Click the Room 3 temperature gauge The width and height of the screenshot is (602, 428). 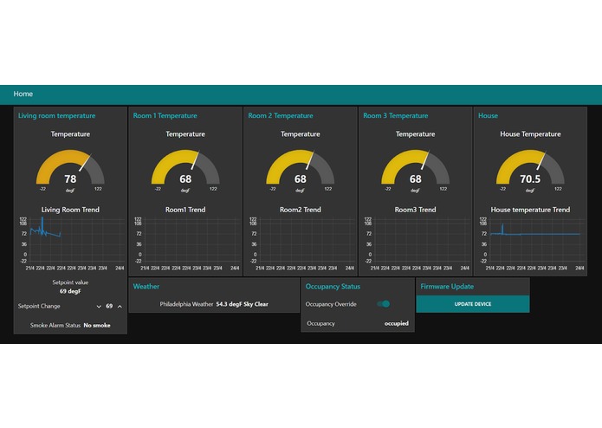pyautogui.click(x=416, y=171)
